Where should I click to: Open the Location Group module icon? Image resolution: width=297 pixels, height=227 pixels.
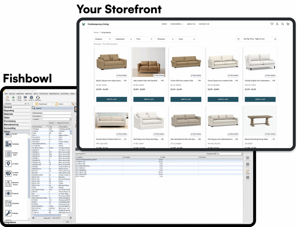pyautogui.click(x=8, y=173)
